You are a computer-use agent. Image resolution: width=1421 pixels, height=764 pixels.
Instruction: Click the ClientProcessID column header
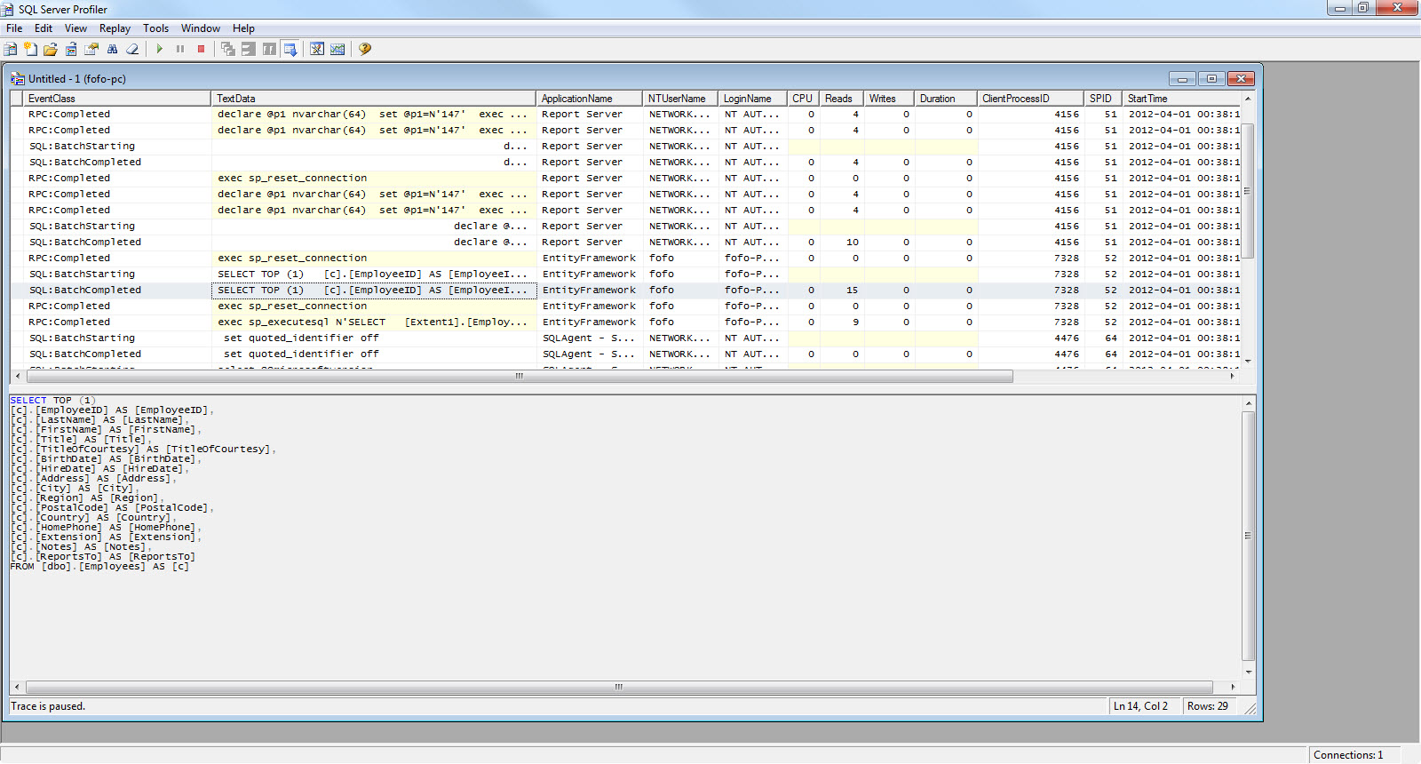1030,99
